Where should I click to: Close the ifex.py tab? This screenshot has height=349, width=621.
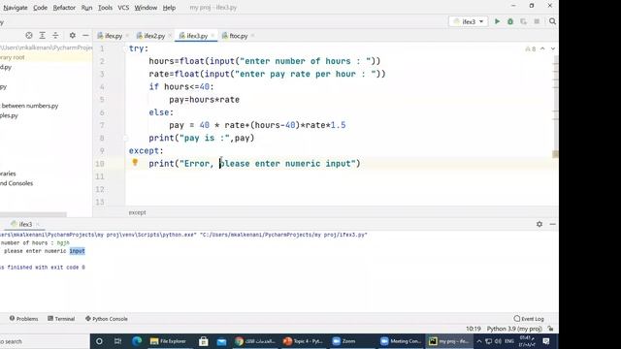click(x=127, y=36)
